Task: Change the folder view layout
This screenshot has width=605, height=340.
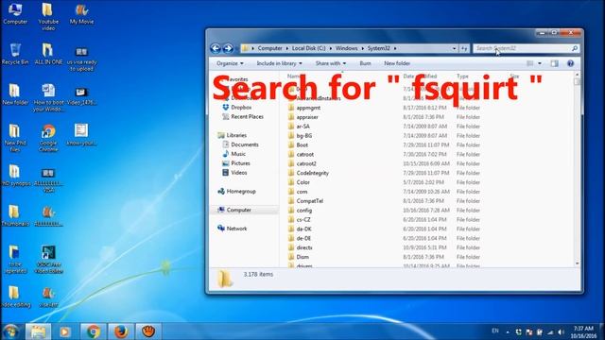Action: click(x=529, y=63)
